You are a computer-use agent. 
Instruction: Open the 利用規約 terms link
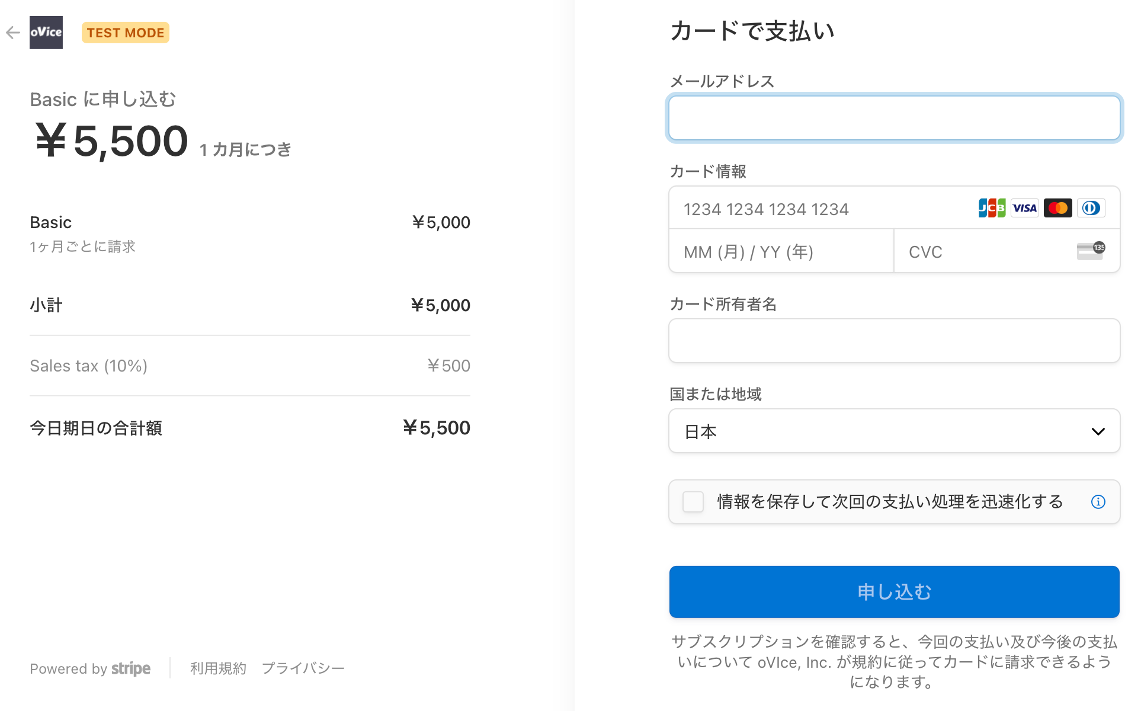pyautogui.click(x=218, y=668)
